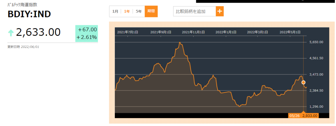Click the 5,650.00 y-axis label
Image resolution: width=336 pixels, height=126 pixels.
(x=316, y=42)
